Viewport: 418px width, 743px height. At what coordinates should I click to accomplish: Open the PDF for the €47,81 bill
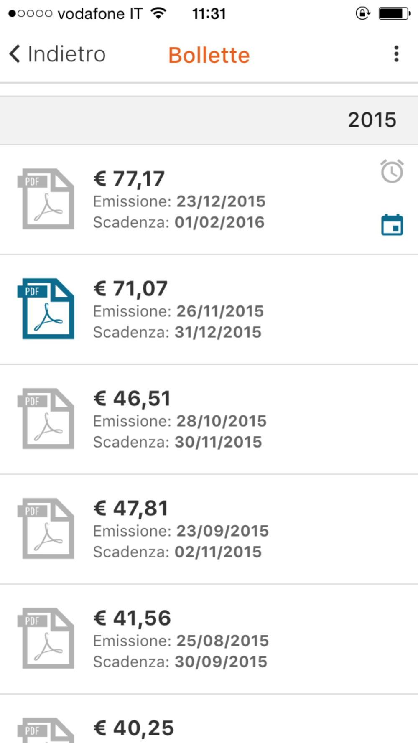47,529
